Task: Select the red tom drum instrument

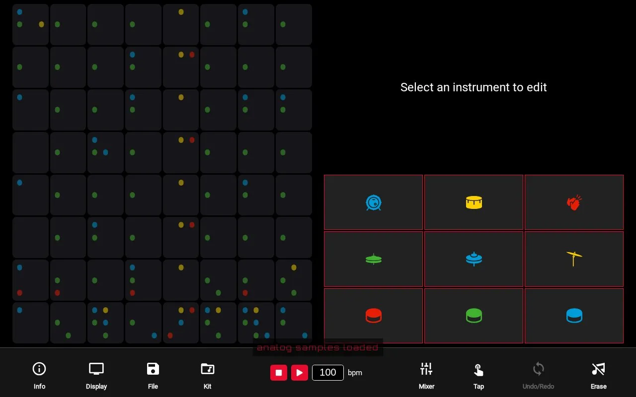Action: 373,316
